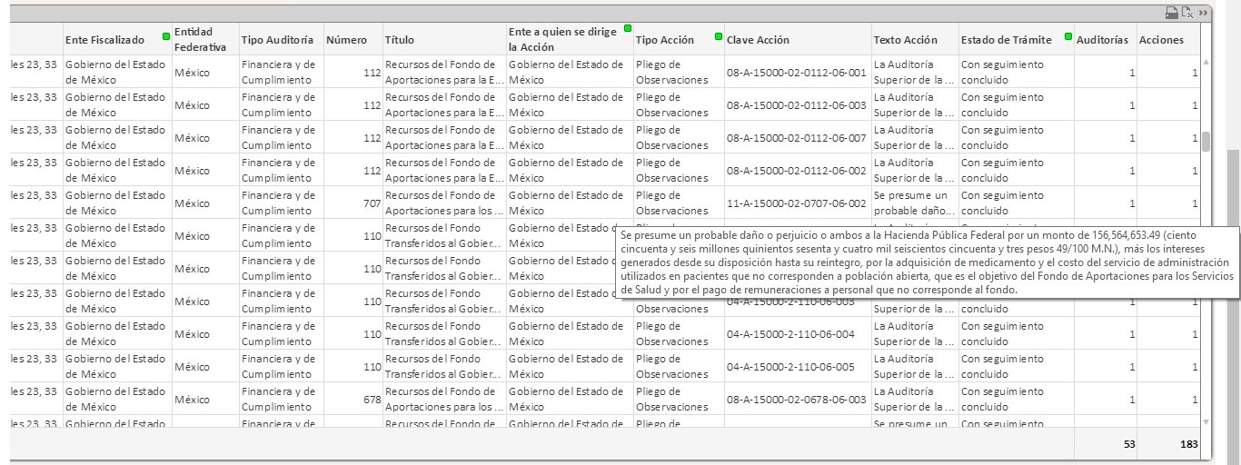Expand the caption menu double-chevron
Screen dimensions: 1241x465
(x=1203, y=13)
